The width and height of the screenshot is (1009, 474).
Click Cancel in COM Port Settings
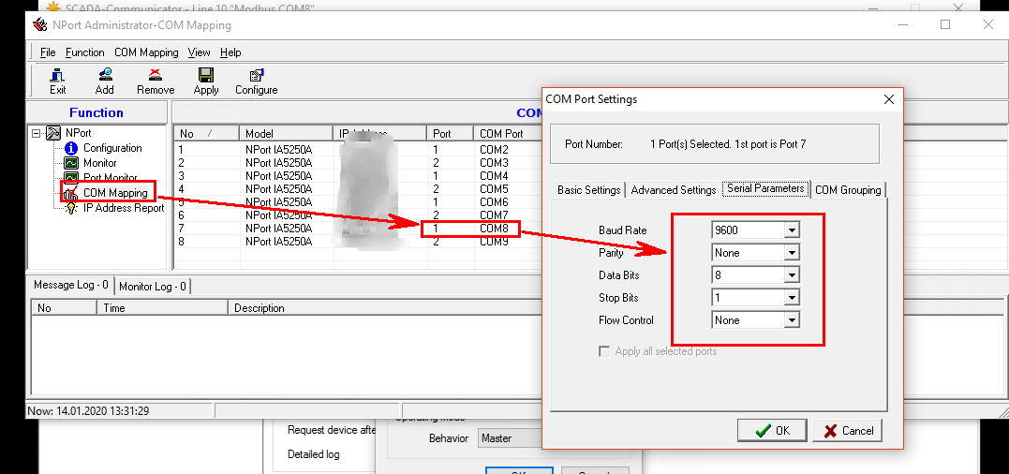[x=848, y=430]
